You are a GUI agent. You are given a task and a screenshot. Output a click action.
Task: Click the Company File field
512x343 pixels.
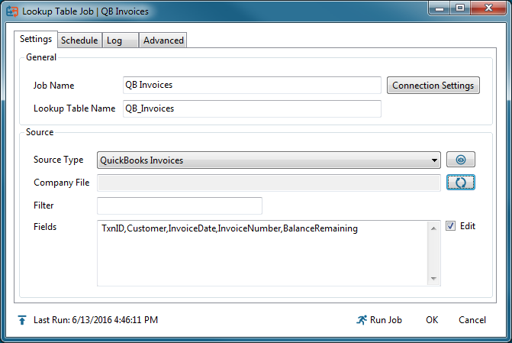point(269,183)
